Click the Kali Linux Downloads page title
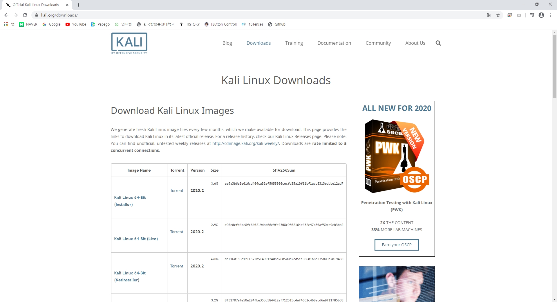Image resolution: width=557 pixels, height=302 pixels. pyautogui.click(x=276, y=80)
